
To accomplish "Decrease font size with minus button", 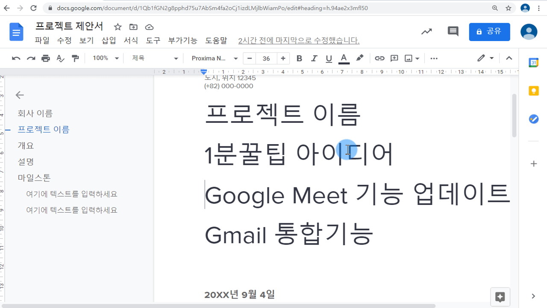I will click(249, 59).
